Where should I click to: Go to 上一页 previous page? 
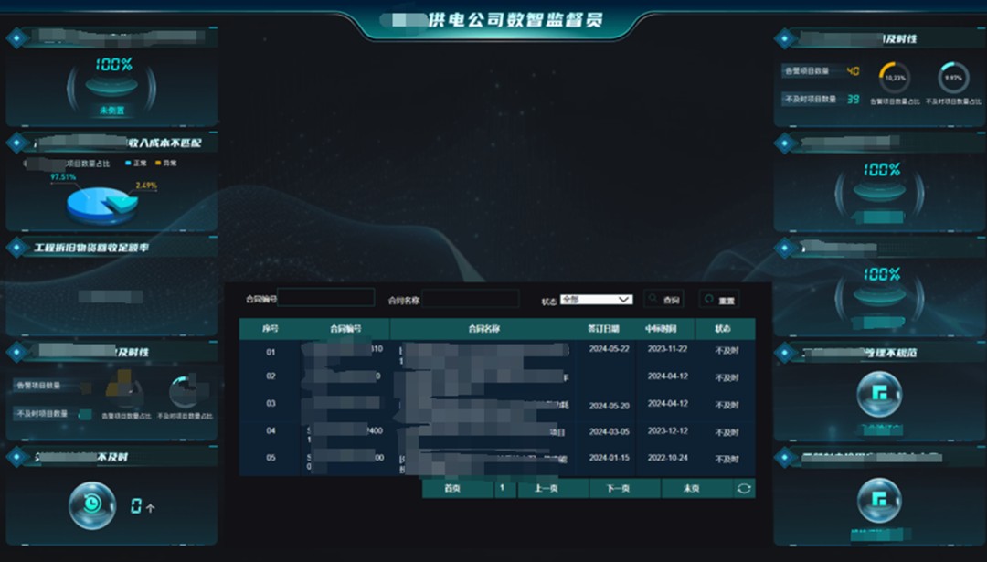(x=546, y=489)
